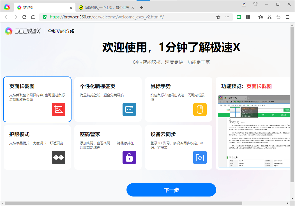Viewport: 295px width, 206px height.
Task: Close the 360导航 tab
Action: coord(133,8)
